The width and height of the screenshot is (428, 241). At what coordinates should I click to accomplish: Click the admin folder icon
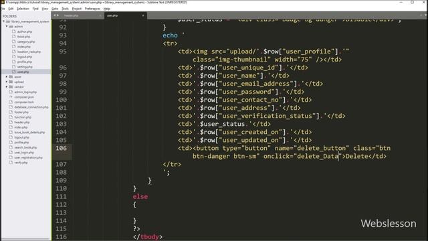click(11, 27)
